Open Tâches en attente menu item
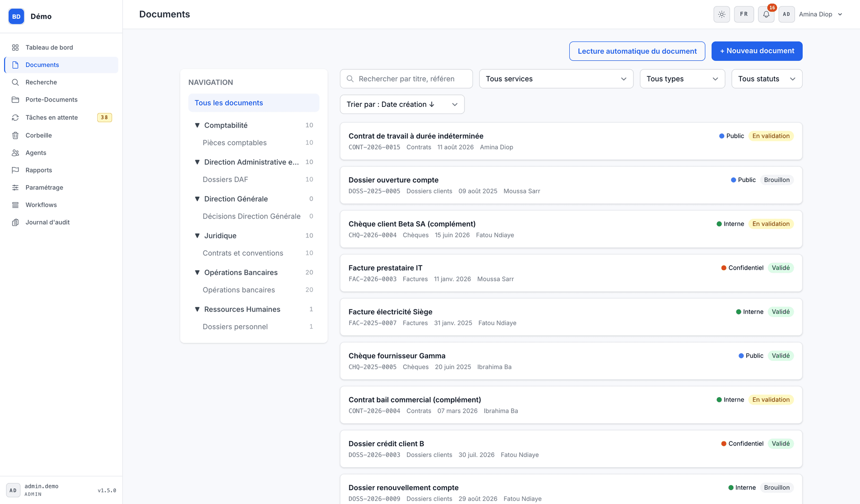 [61, 118]
